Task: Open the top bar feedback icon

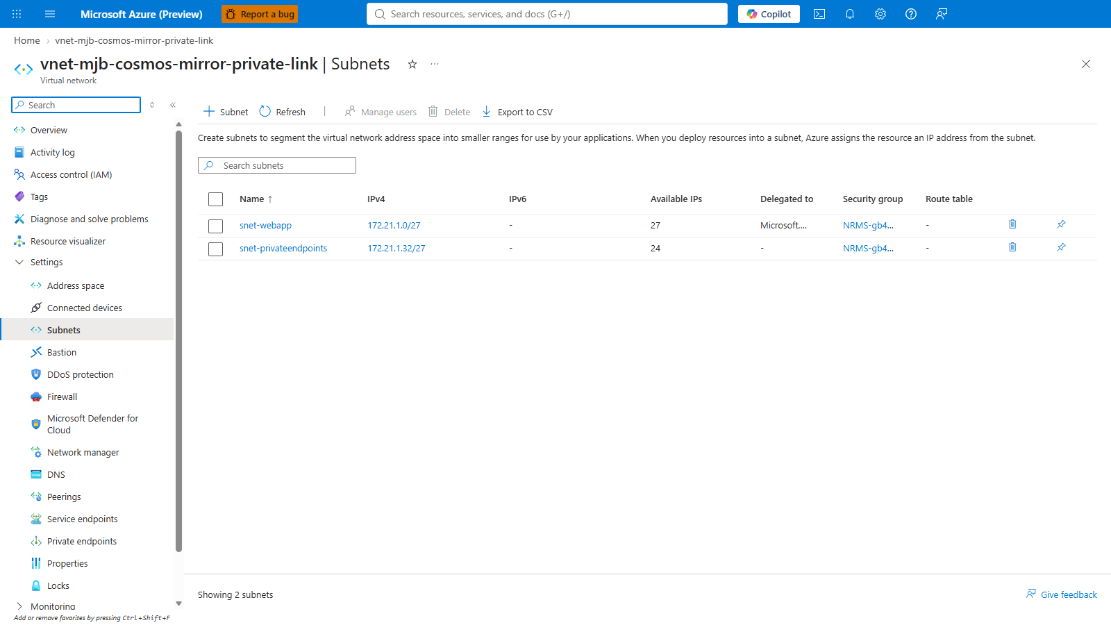Action: click(x=942, y=14)
